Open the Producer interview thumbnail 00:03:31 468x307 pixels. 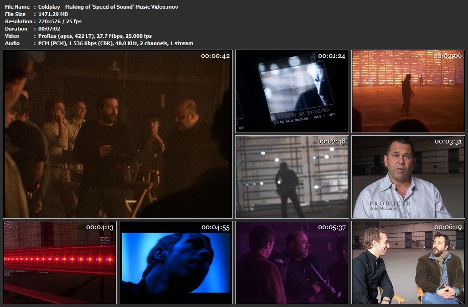click(408, 177)
